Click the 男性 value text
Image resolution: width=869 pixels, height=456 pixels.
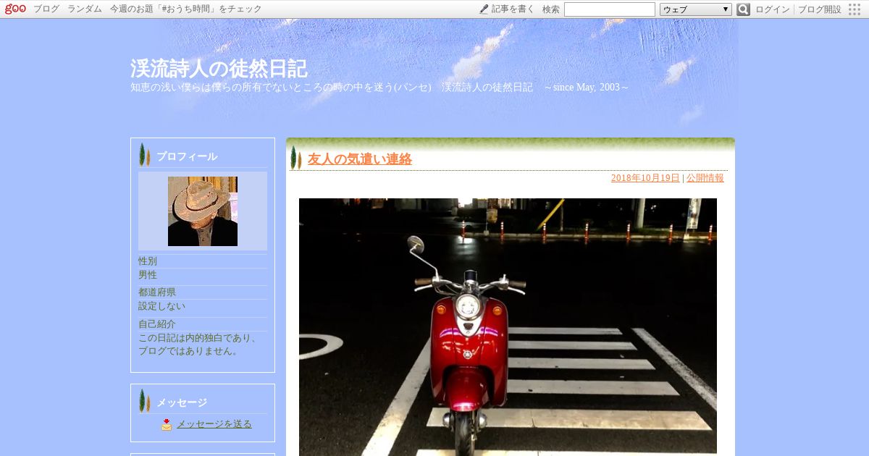(148, 275)
